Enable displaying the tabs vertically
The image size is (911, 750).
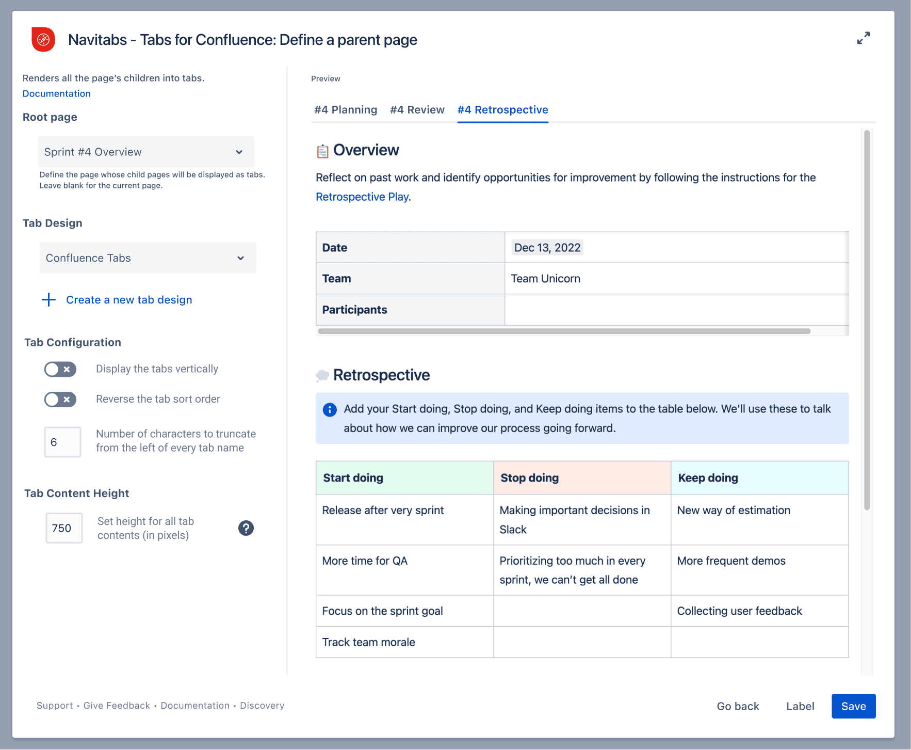pyautogui.click(x=60, y=369)
